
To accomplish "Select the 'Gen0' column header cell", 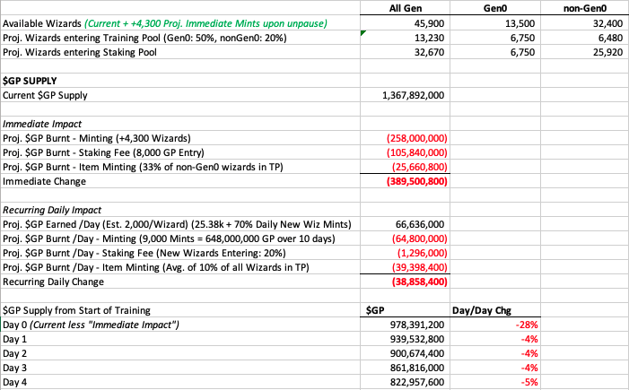I will pos(495,8).
